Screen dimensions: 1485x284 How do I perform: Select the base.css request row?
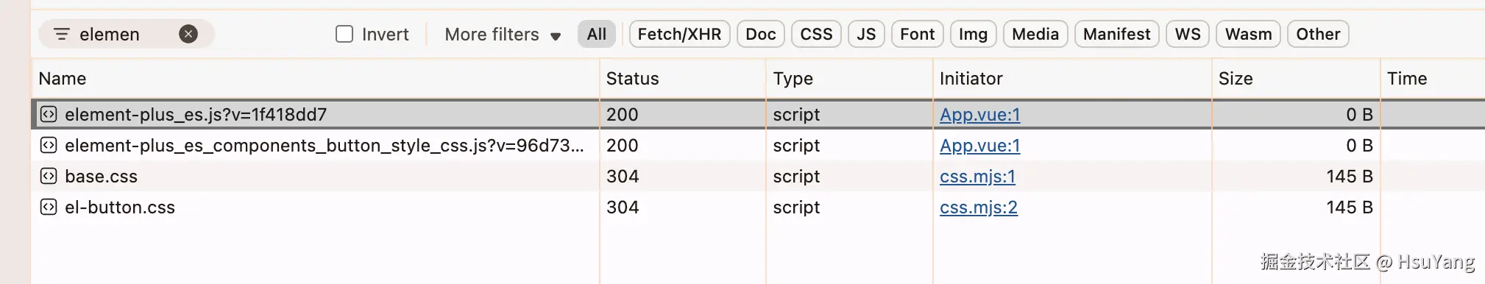tap(758, 176)
